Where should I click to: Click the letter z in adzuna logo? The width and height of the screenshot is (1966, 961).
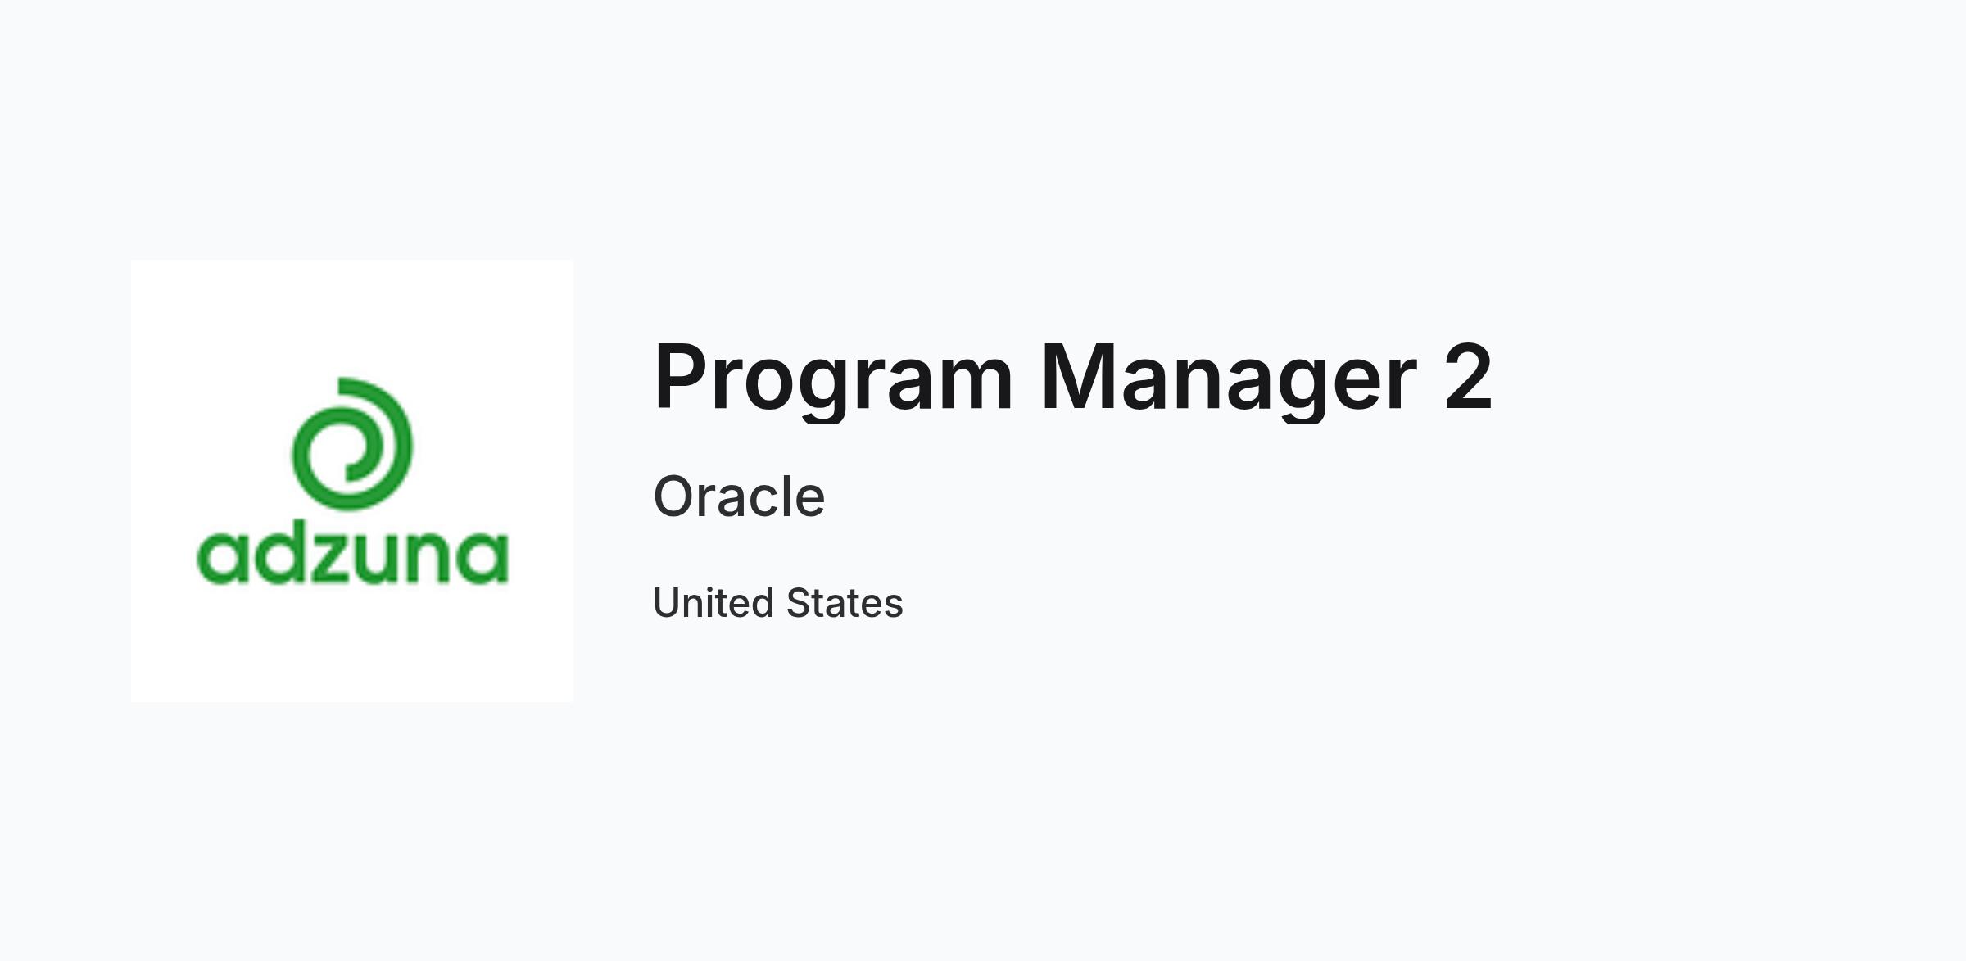tap(331, 559)
